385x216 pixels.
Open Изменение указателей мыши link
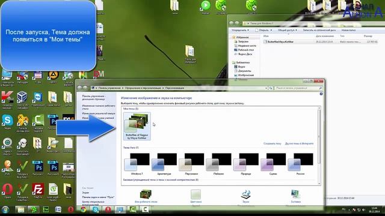point(99,113)
